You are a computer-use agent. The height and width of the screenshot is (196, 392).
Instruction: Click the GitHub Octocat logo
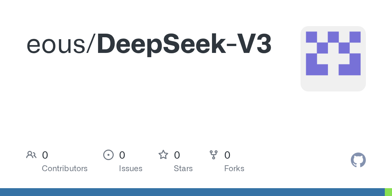(358, 160)
